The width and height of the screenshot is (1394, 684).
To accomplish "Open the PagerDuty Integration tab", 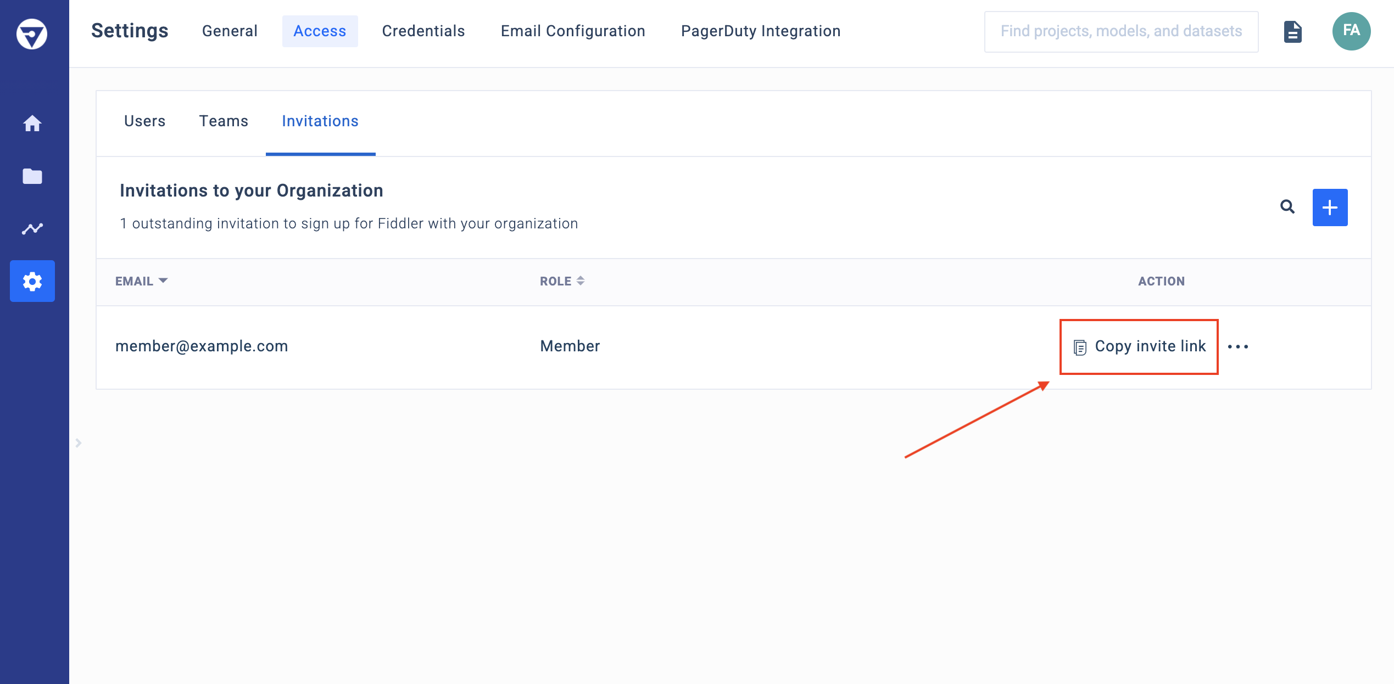I will coord(760,31).
